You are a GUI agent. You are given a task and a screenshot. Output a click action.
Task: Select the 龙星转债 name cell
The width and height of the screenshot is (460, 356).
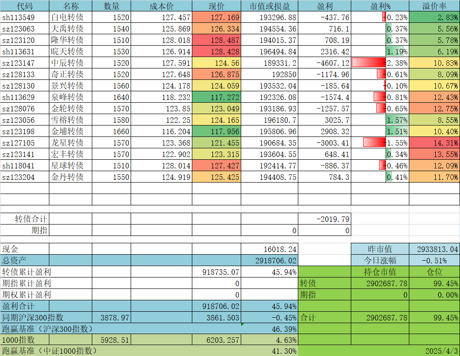coord(71,143)
